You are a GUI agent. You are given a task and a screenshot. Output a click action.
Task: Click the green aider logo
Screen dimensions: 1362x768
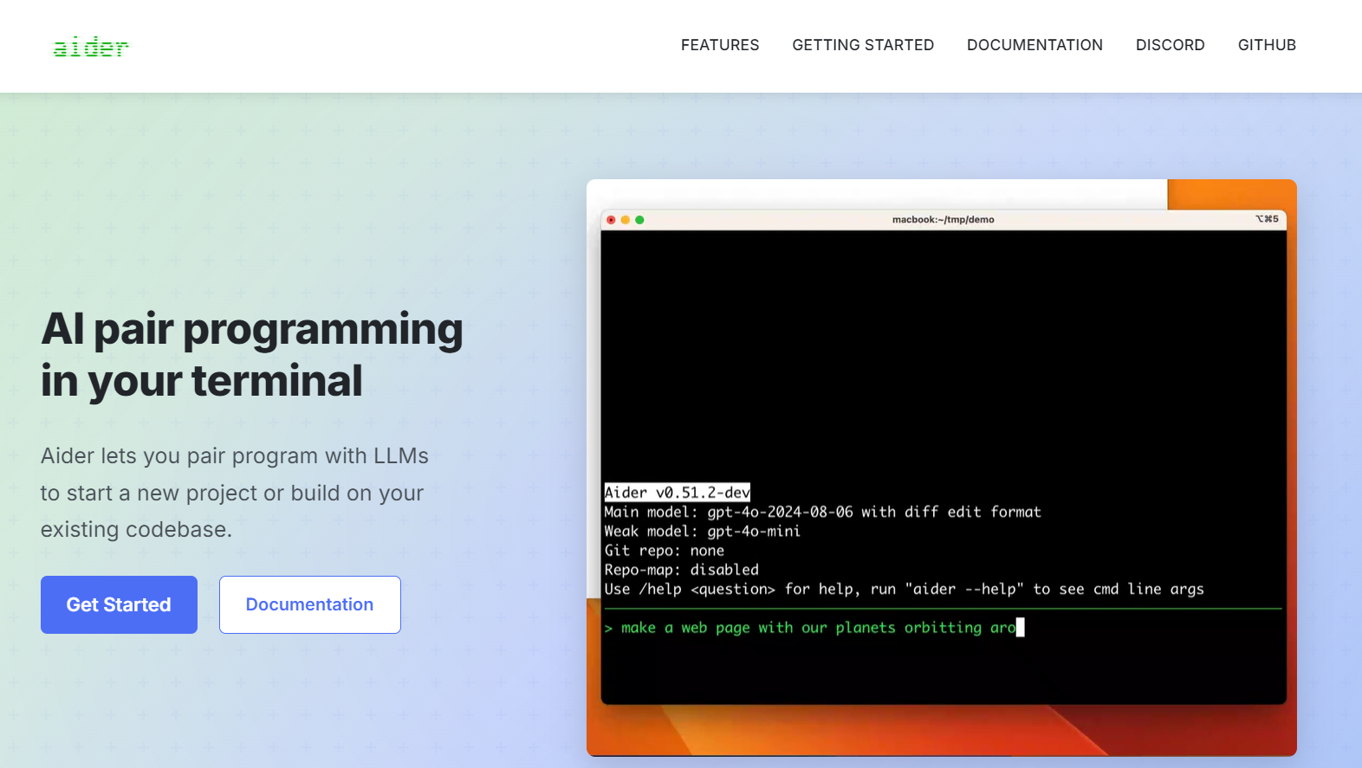(x=90, y=47)
